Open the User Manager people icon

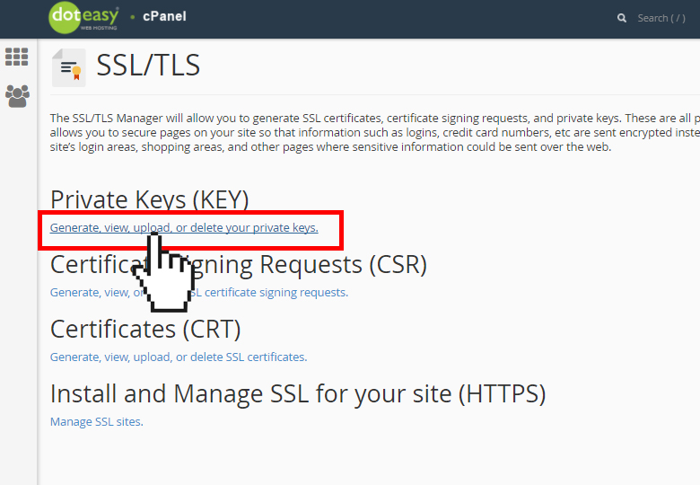[x=17, y=95]
